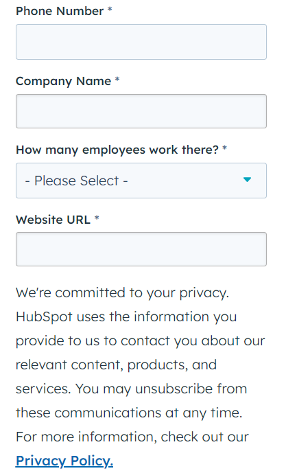Select the '- Please Select -' placeholder text
286x473 pixels.
(x=77, y=181)
